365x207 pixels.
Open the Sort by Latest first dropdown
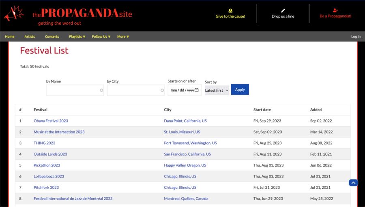point(217,90)
